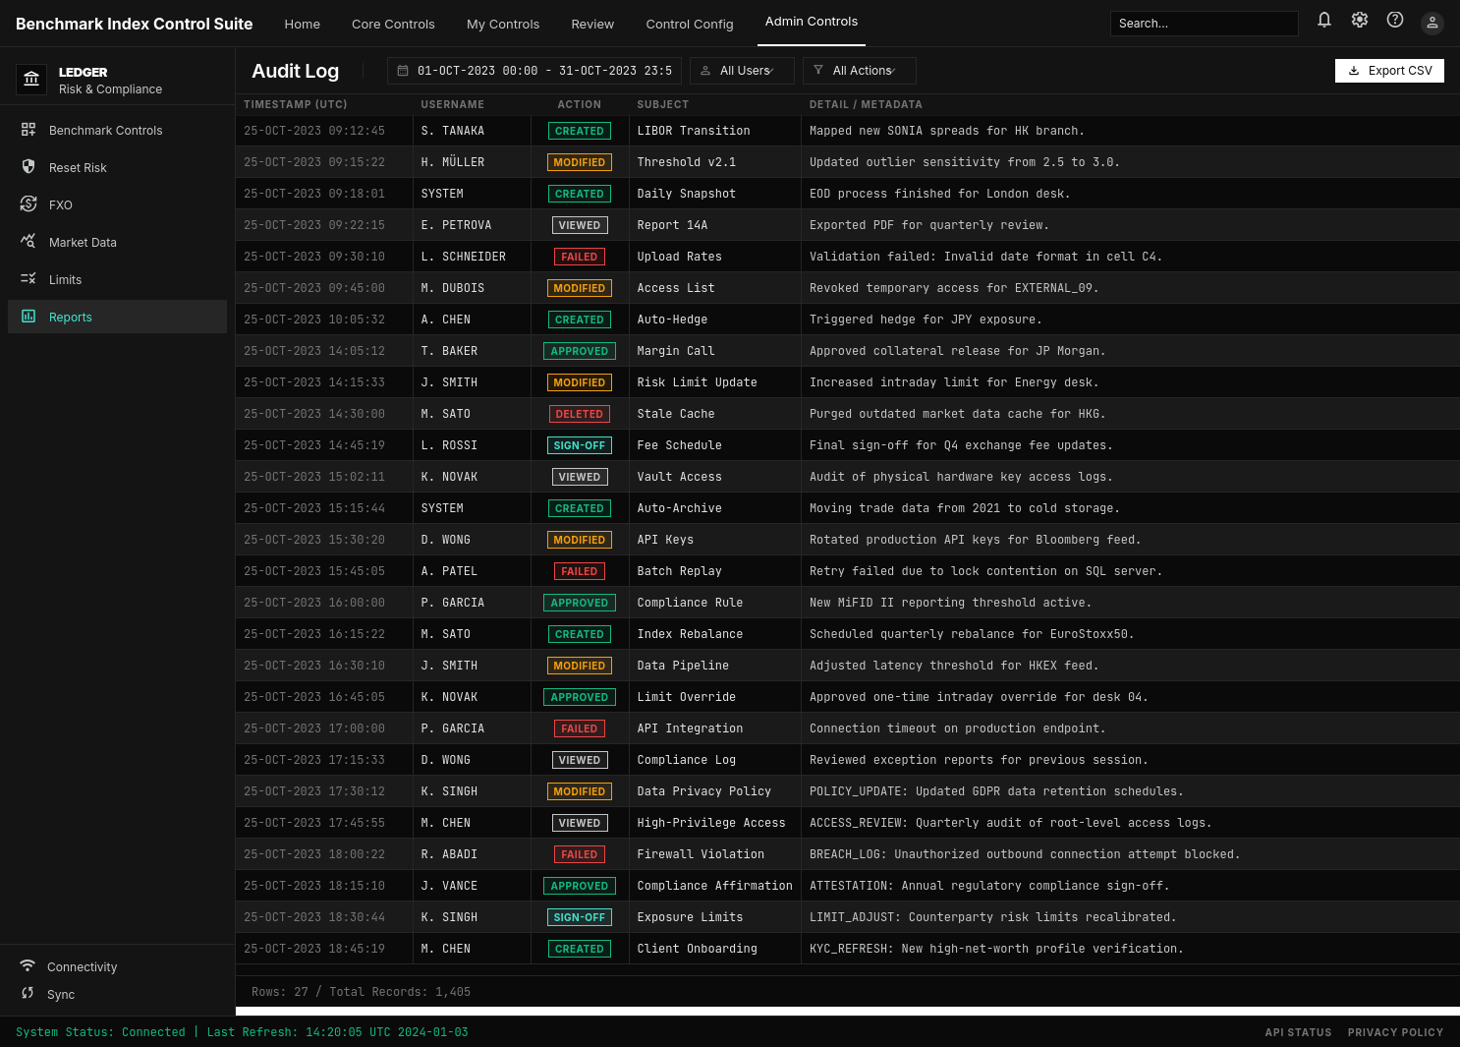Open Benchmark Controls in sidebar
The image size is (1460, 1047).
tap(117, 130)
